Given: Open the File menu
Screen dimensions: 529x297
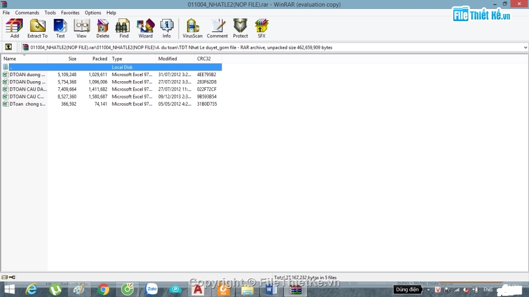Looking at the screenshot, I should [x=6, y=12].
